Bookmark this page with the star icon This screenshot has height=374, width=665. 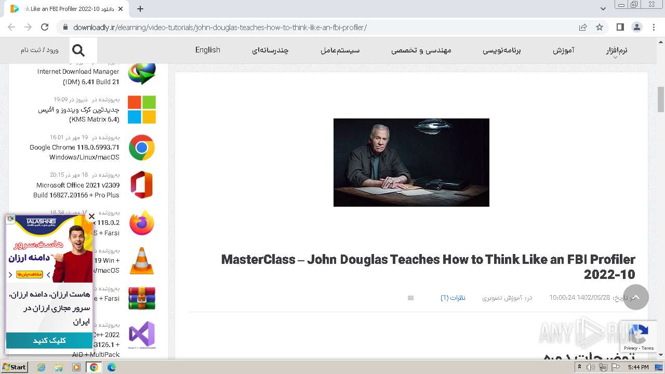click(600, 27)
